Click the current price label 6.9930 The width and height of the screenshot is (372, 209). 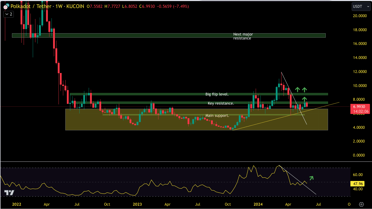click(x=360, y=107)
